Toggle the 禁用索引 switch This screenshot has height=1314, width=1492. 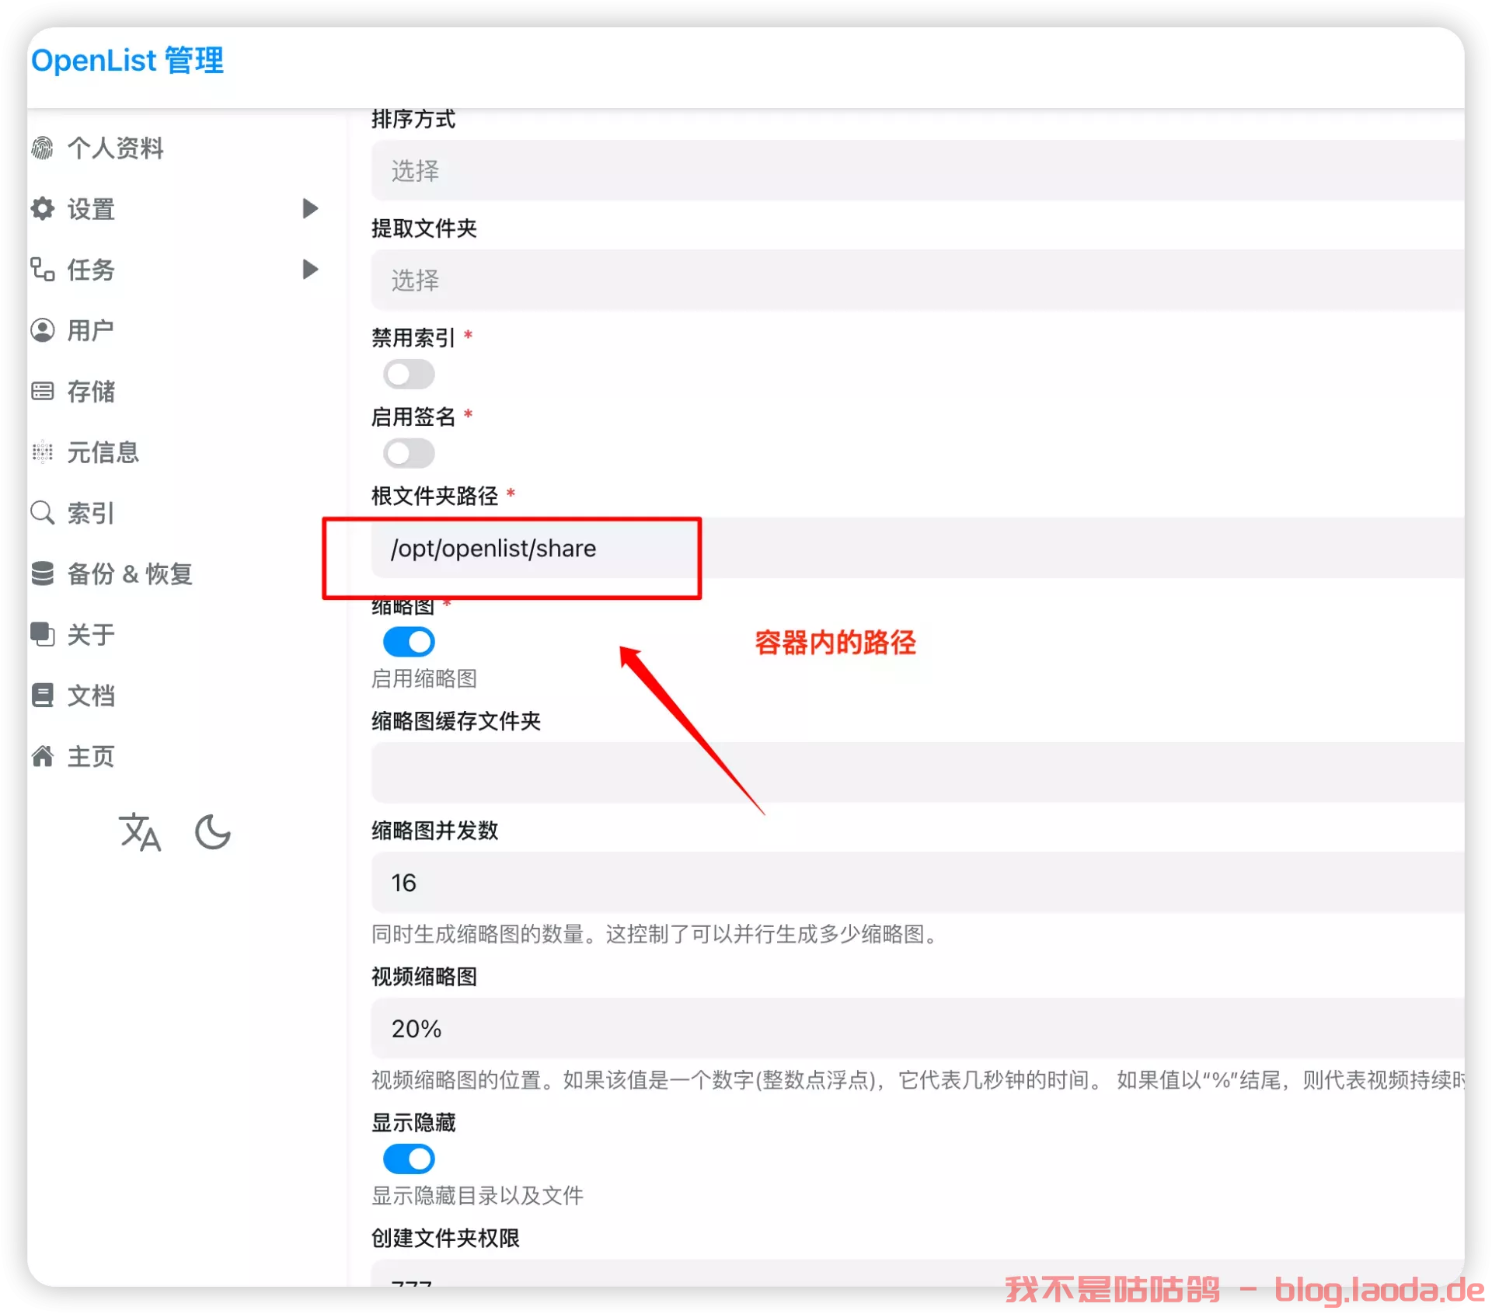point(409,375)
